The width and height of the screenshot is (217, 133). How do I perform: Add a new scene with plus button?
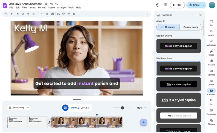coord(144,122)
